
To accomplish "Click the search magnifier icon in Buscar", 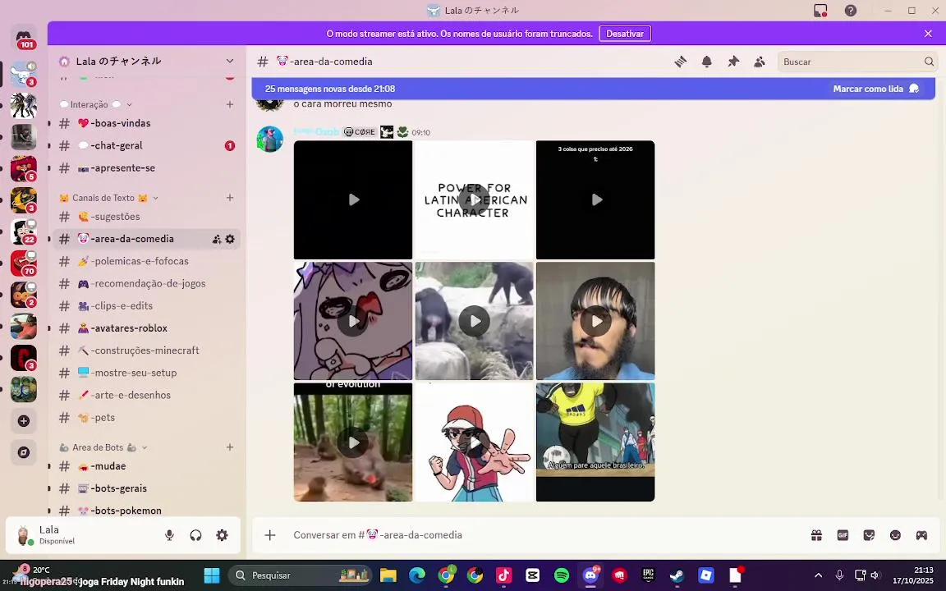I will pos(929,62).
